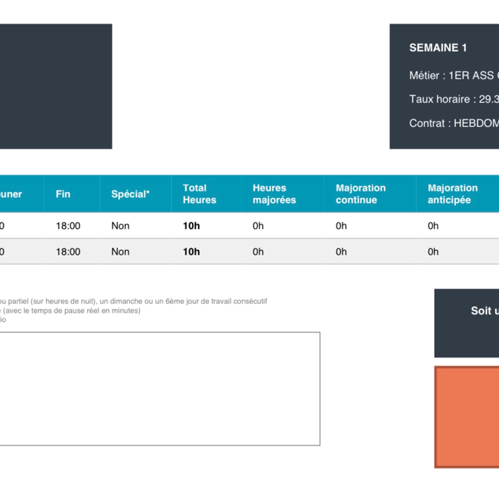Click second row's "0h" majoration continue
This screenshot has height=502, width=499.
coord(341,252)
